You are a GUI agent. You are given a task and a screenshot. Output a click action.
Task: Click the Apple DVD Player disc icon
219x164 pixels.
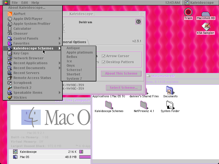(10, 19)
